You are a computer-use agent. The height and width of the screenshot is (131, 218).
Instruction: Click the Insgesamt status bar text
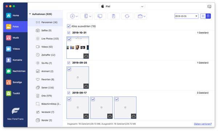click(101, 124)
